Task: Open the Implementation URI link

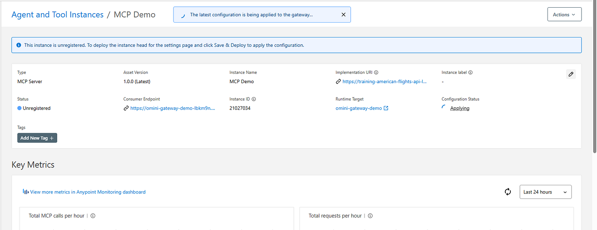Action: tap(384, 81)
